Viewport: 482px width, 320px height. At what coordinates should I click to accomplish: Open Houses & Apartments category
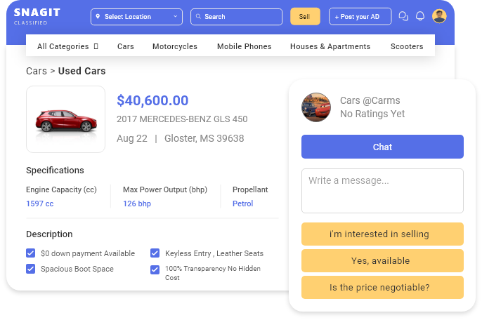330,46
